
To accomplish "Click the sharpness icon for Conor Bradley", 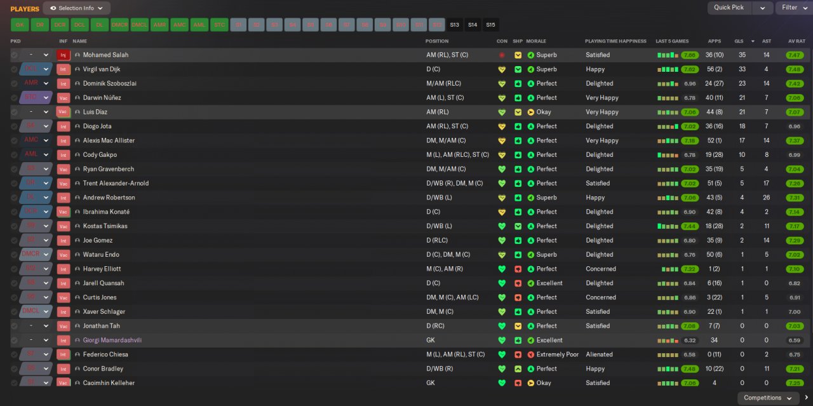I will [x=518, y=369].
